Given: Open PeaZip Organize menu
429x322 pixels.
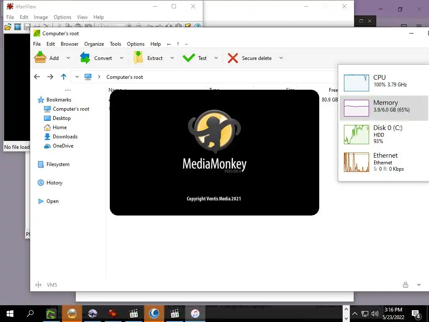Looking at the screenshot, I should click(94, 44).
